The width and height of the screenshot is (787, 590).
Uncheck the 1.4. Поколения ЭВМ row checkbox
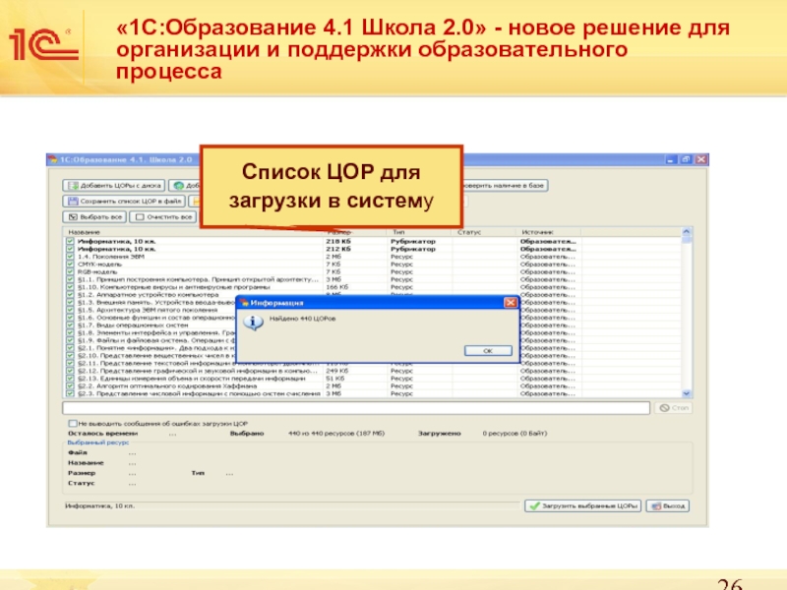[70, 257]
